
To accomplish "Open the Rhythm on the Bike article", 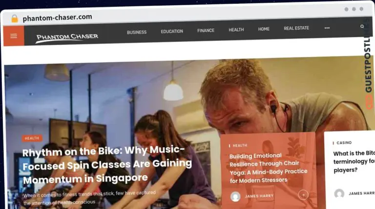I will point(107,165).
